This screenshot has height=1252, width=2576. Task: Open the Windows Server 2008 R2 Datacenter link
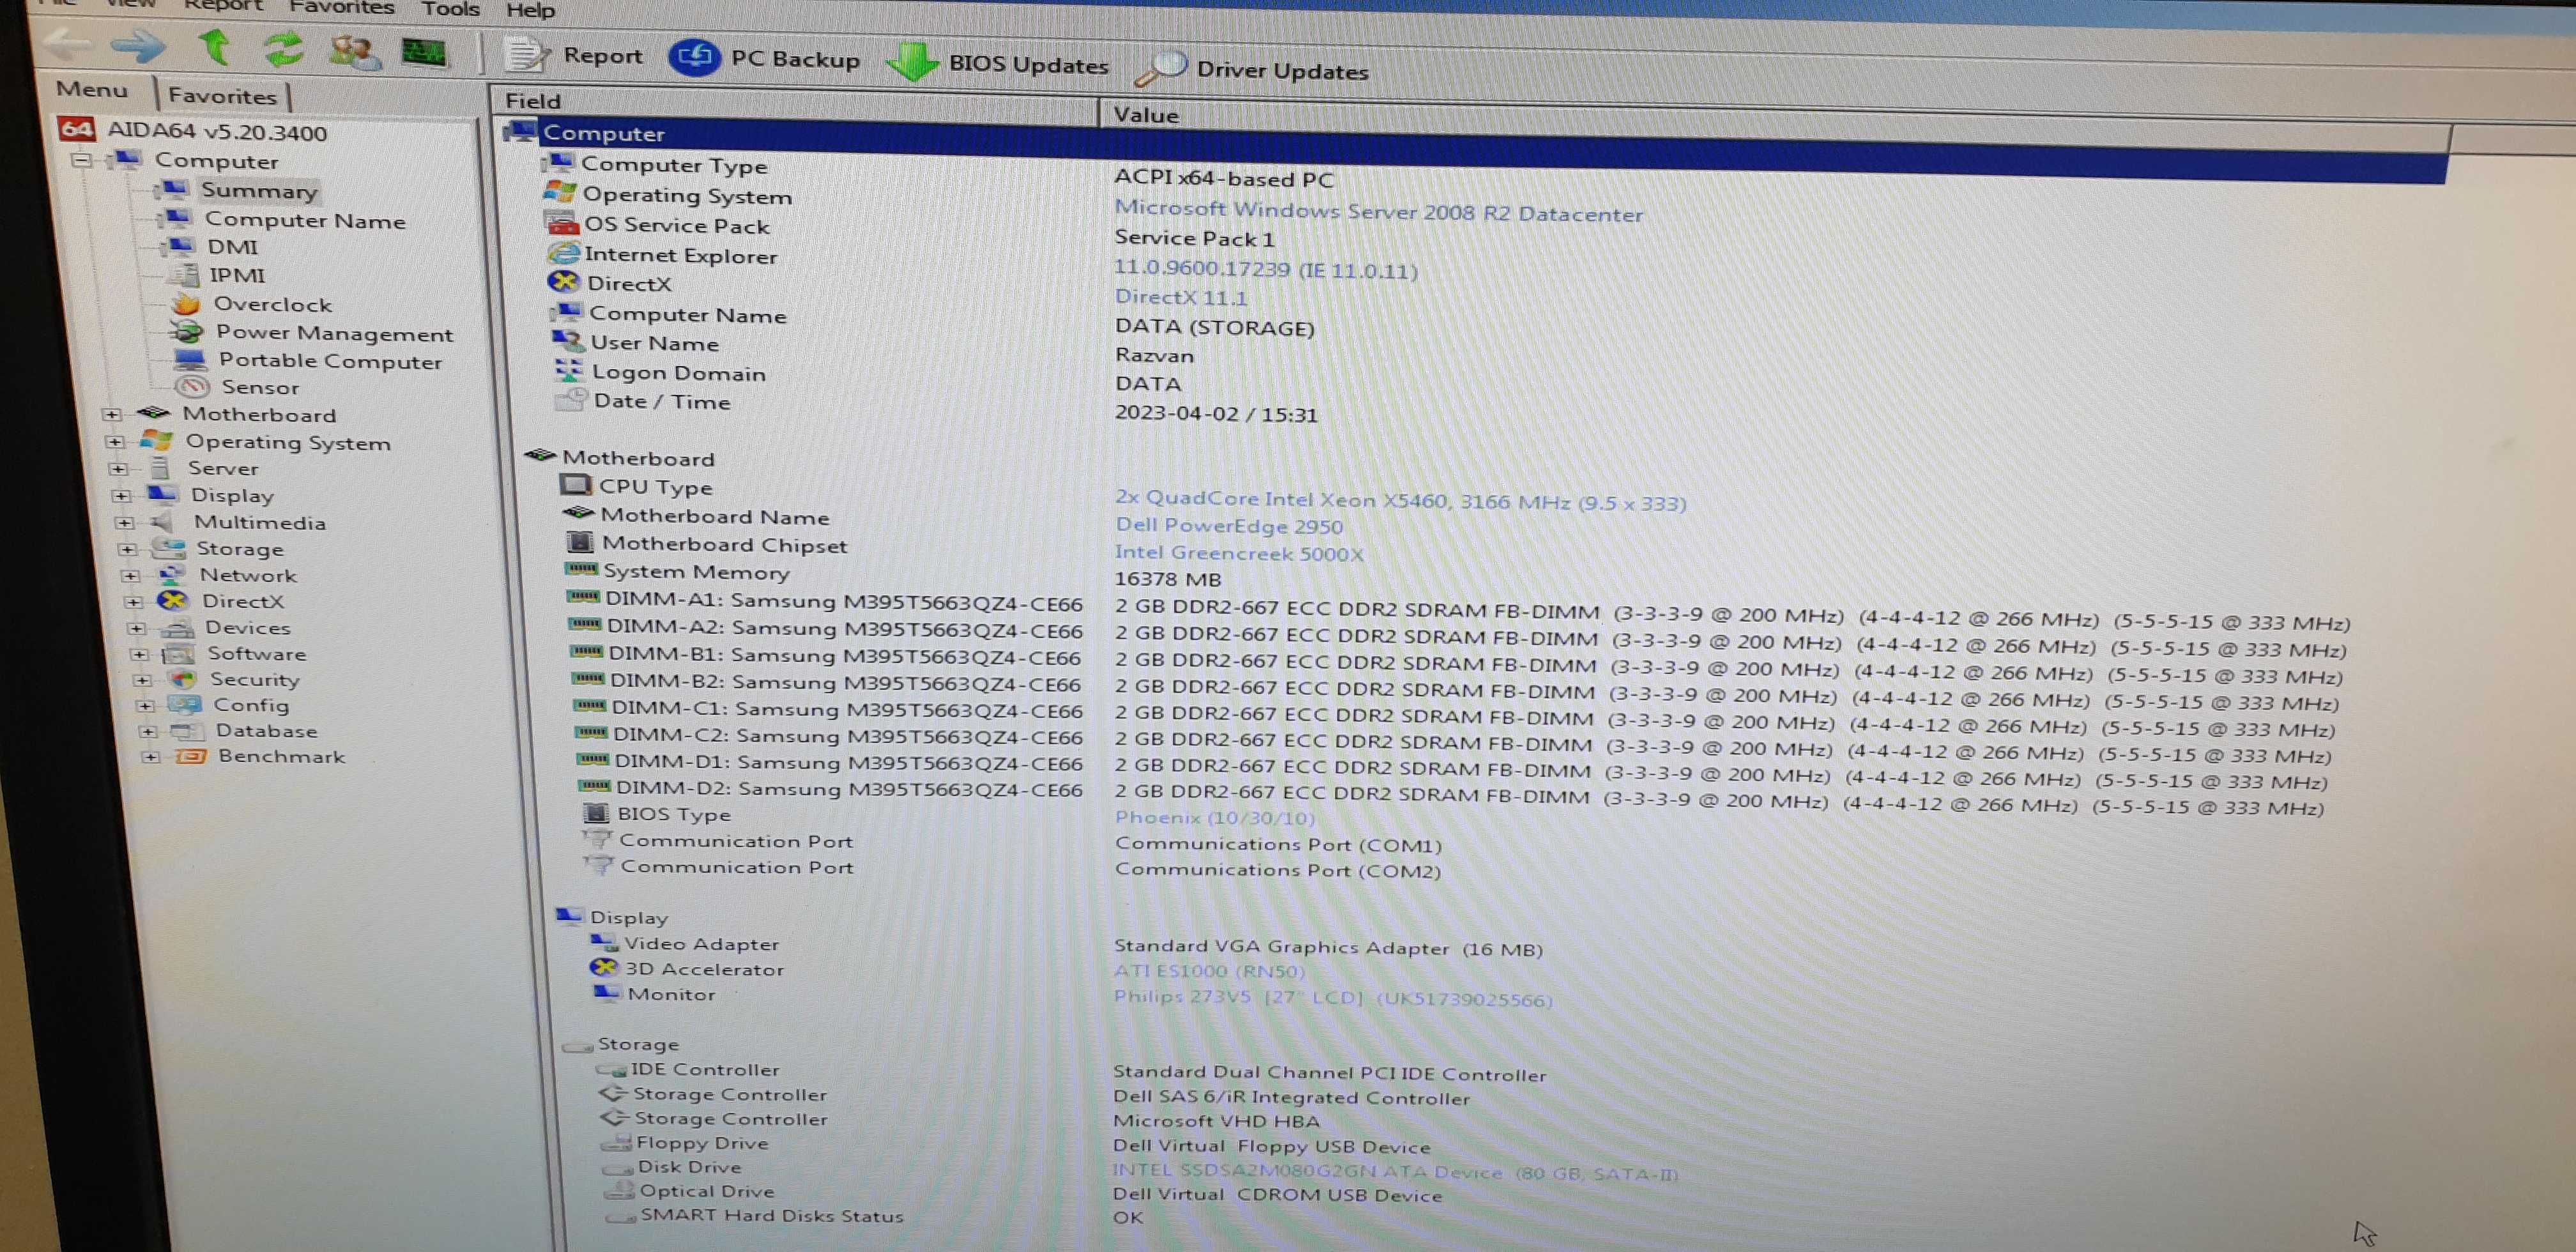(x=1378, y=211)
